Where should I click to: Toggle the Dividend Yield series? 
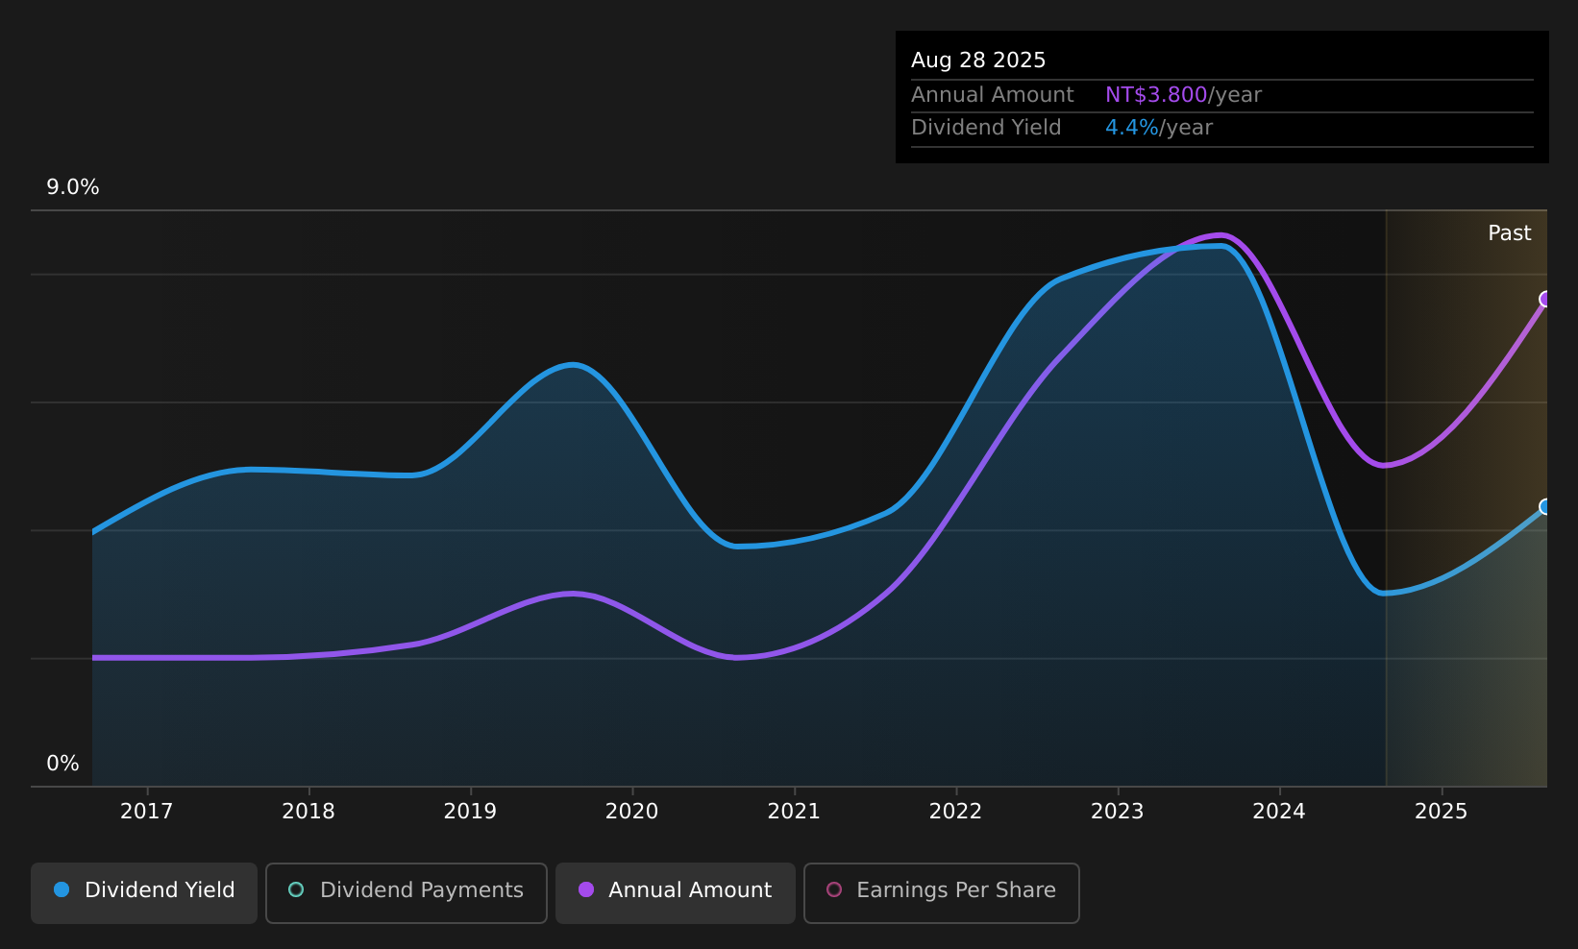[x=144, y=892]
